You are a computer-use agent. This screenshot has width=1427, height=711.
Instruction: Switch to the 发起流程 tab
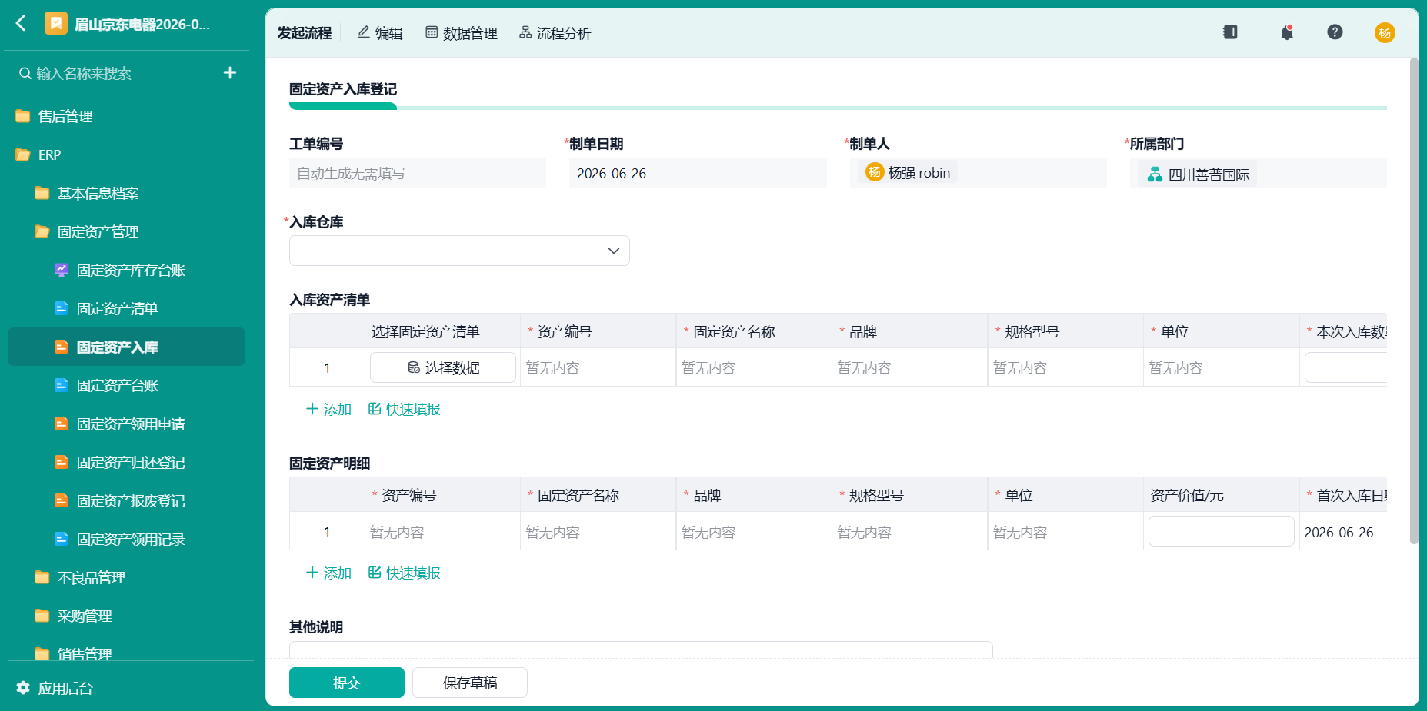305,33
